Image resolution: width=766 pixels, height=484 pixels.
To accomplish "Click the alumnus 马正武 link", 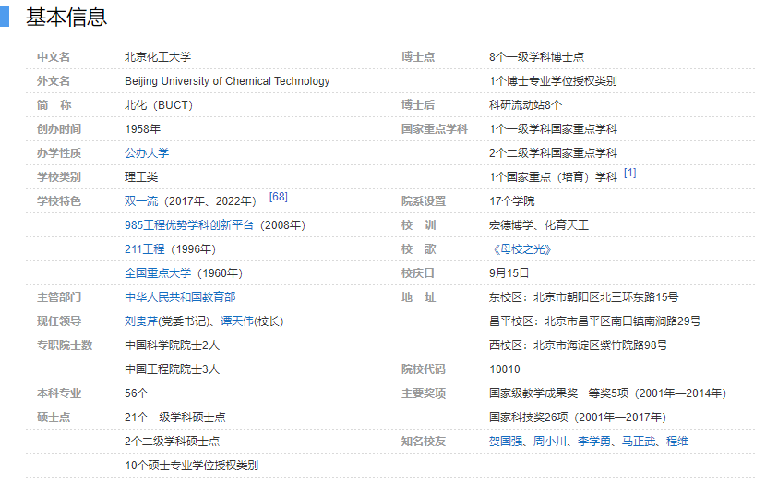I will point(638,442).
